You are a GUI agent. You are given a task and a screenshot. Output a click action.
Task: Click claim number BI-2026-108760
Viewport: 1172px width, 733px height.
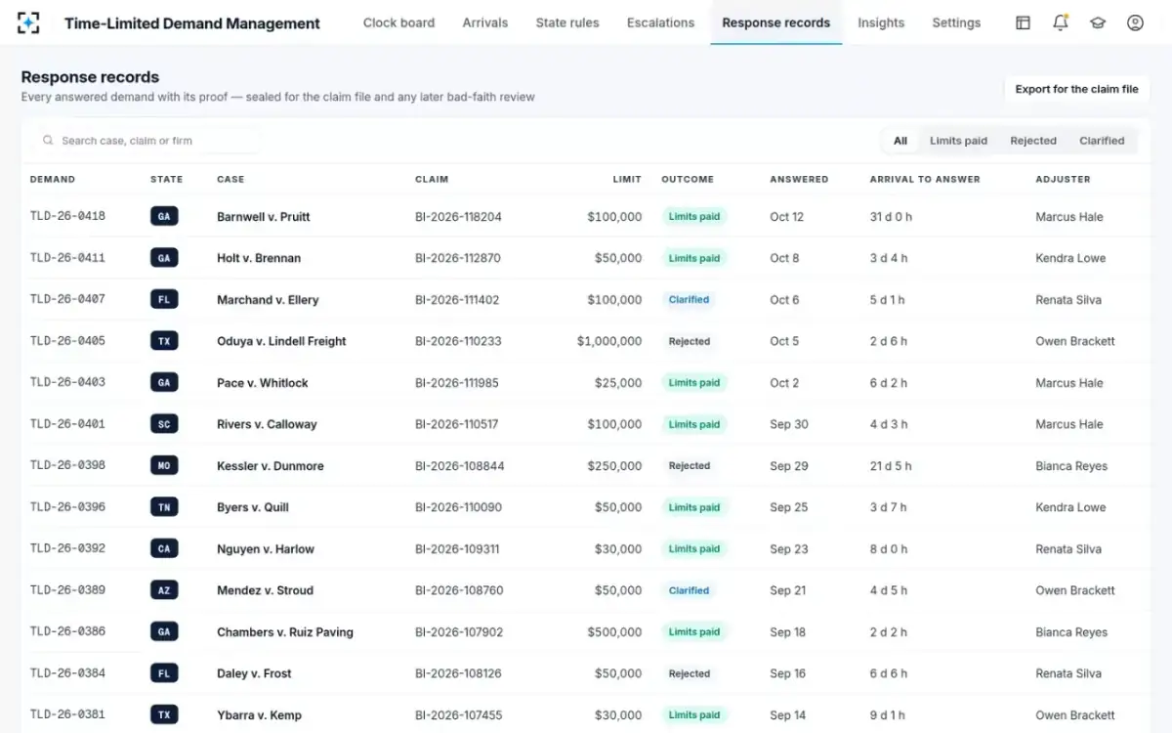pyautogui.click(x=459, y=590)
